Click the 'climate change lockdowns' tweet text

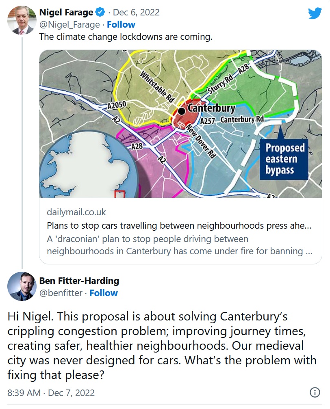pos(126,37)
